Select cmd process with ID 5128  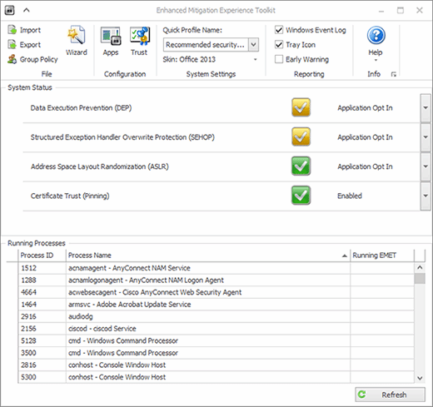[216, 340]
